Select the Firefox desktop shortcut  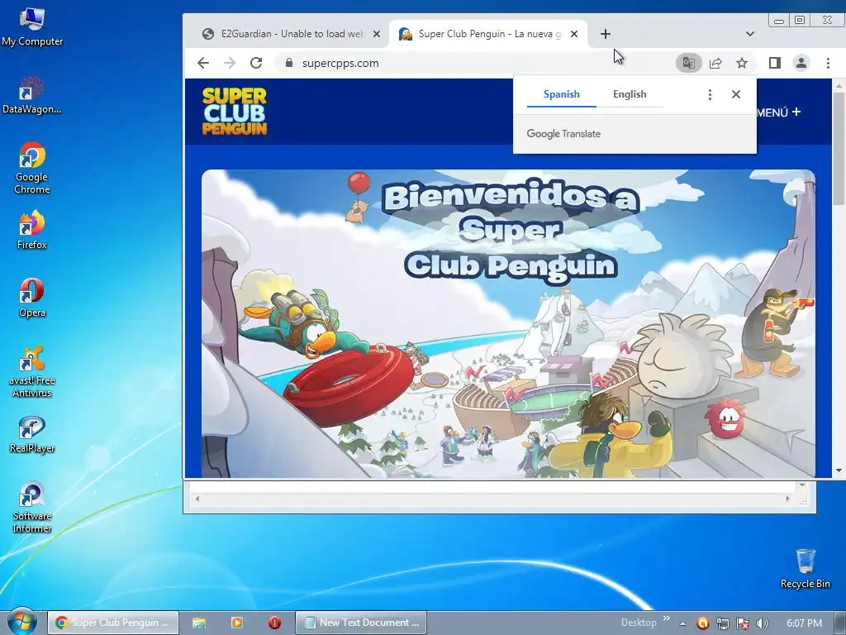[x=32, y=231]
